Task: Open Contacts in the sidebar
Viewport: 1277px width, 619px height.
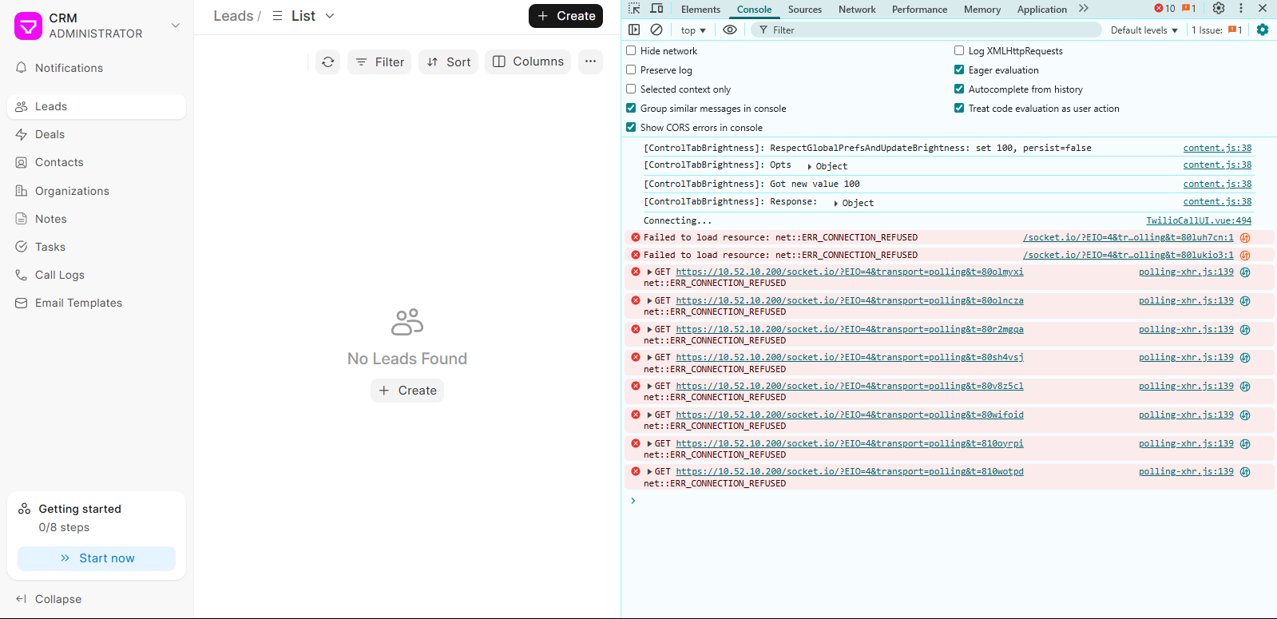Action: 97,162
